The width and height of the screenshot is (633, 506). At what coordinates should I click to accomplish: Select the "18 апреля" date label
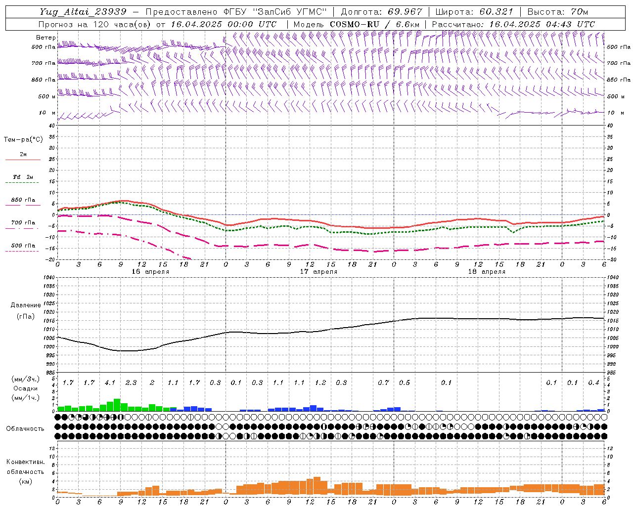(487, 272)
